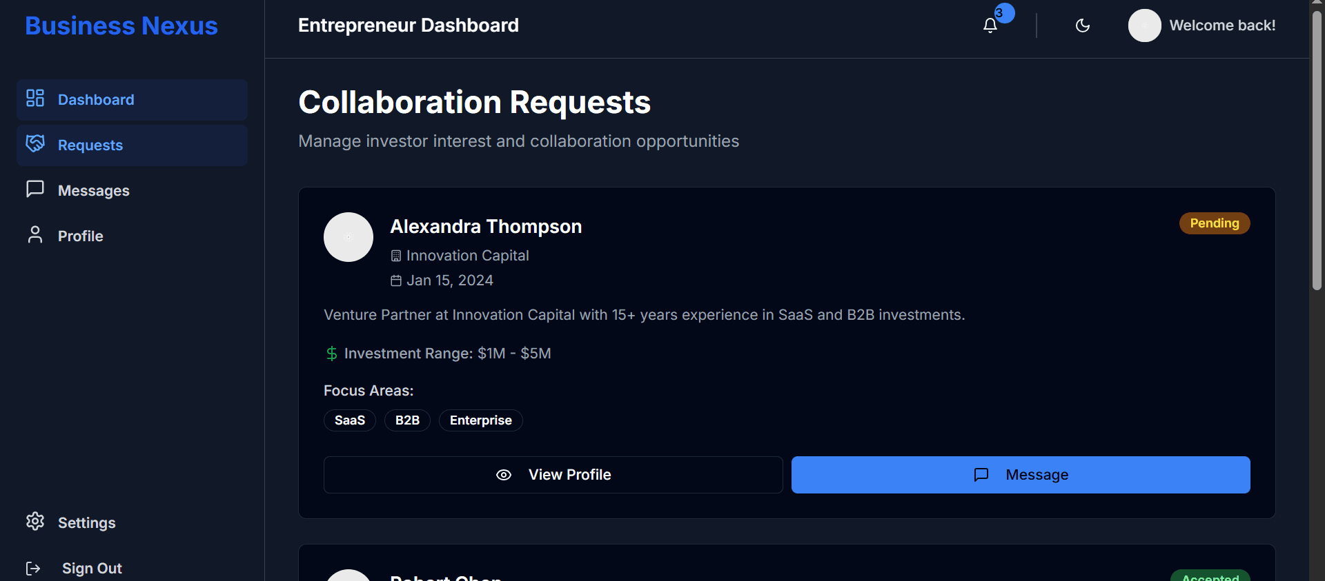This screenshot has height=581, width=1325.
Task: Click the Settings gear icon
Action: click(x=35, y=522)
